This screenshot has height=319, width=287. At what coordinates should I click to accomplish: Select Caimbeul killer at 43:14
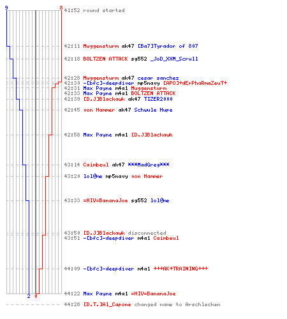coord(96,165)
